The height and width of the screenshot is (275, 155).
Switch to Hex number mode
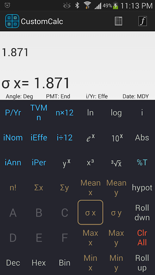[39, 263]
